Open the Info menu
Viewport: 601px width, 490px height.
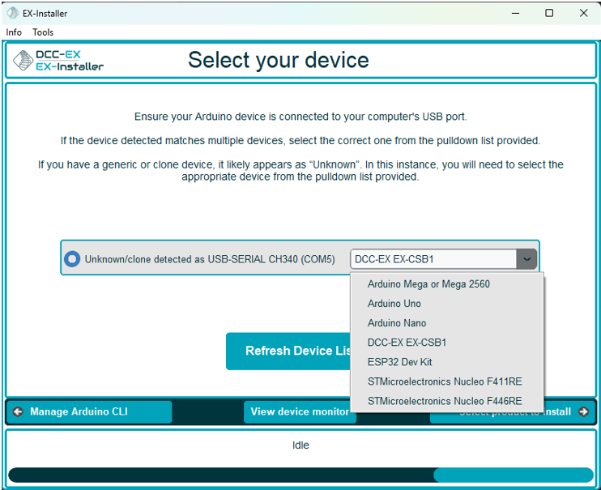tap(14, 32)
